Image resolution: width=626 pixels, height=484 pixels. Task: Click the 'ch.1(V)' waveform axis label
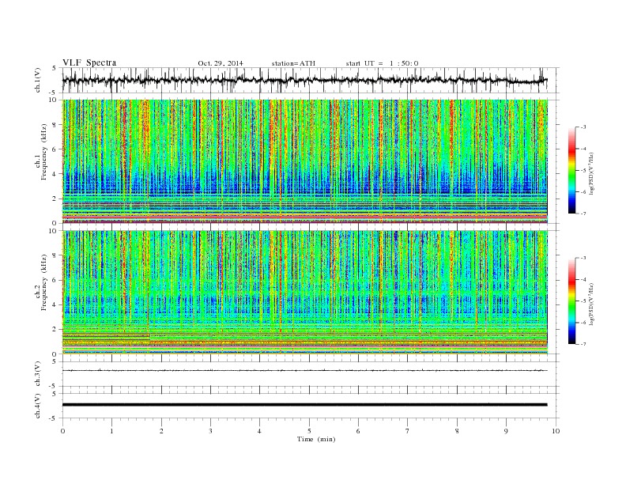[x=38, y=80]
